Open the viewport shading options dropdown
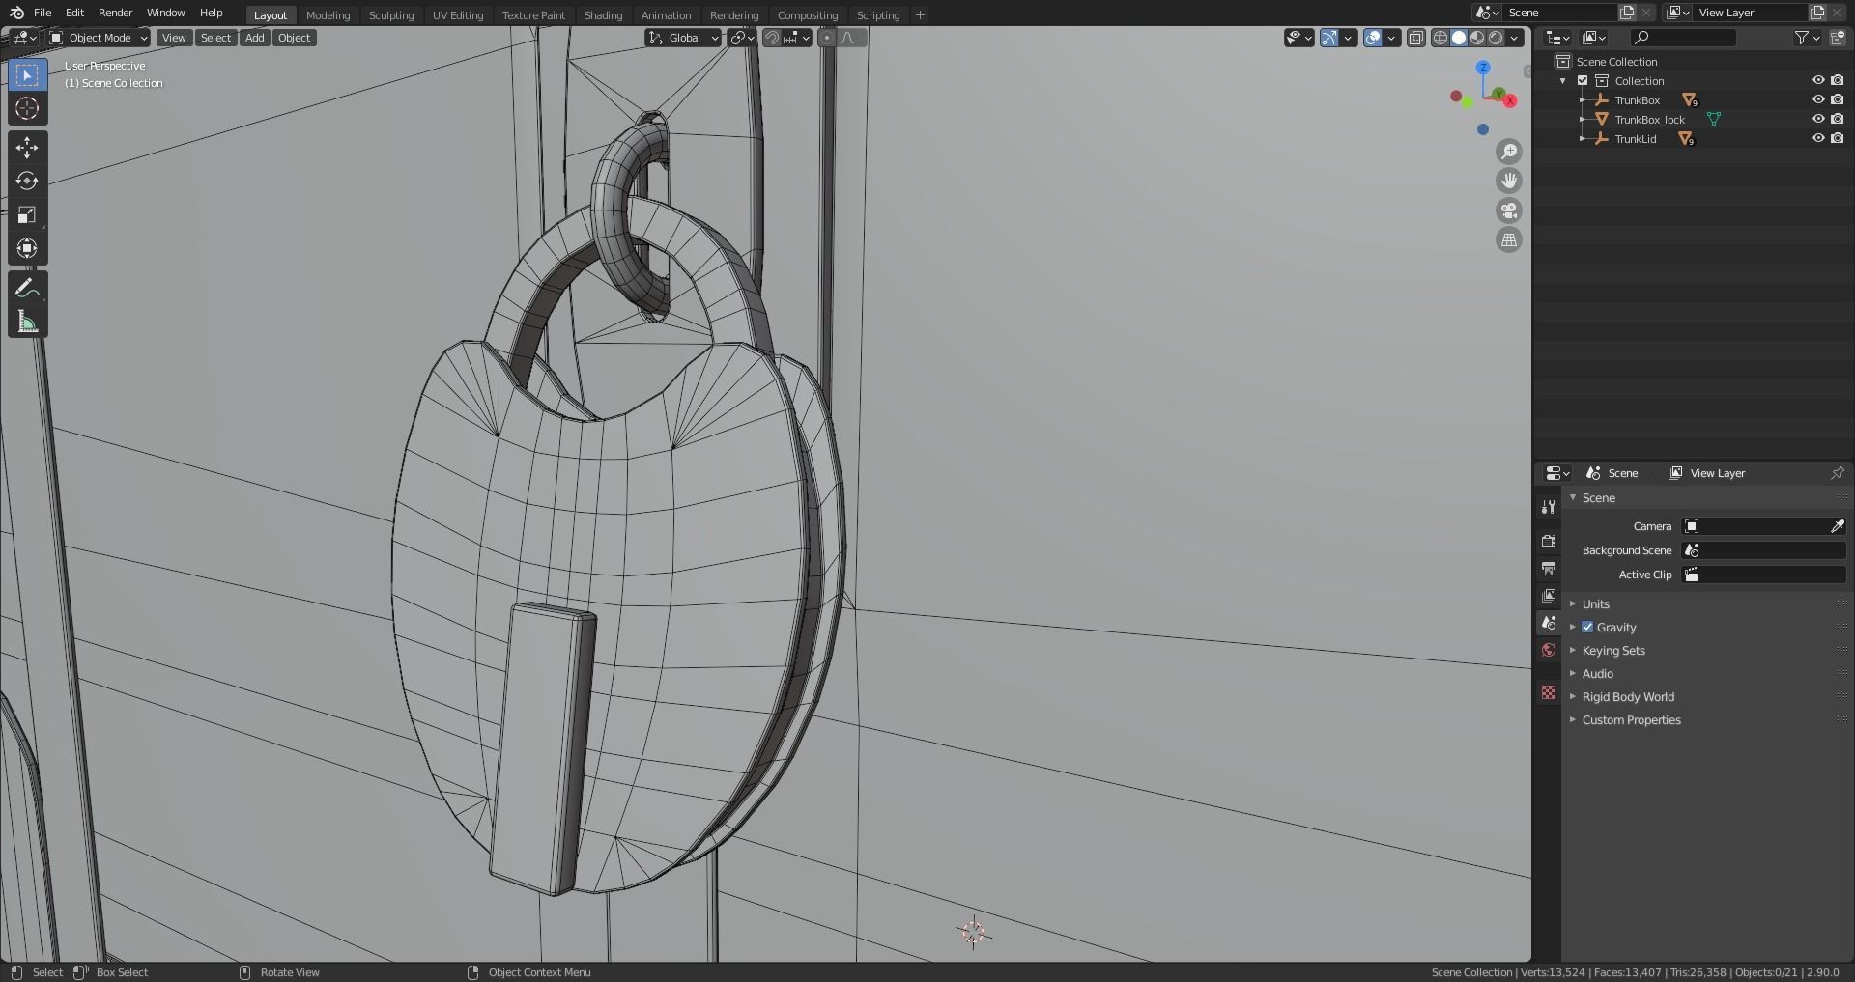This screenshot has width=1855, height=982. click(1515, 38)
